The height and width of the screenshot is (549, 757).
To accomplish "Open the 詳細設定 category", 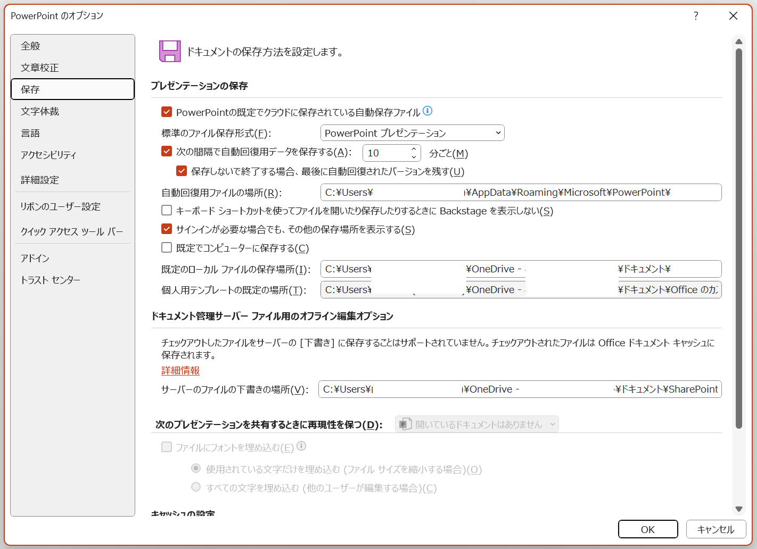I will coord(72,180).
